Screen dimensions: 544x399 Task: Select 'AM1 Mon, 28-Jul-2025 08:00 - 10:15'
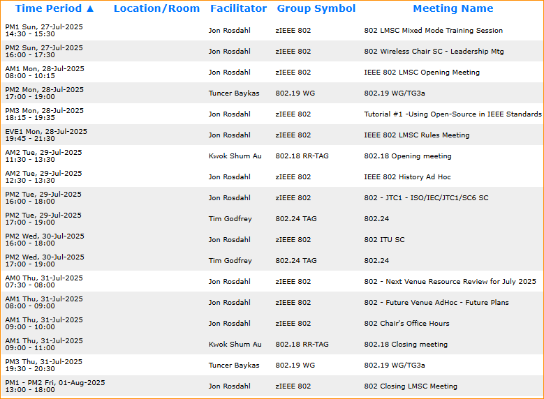coord(45,72)
